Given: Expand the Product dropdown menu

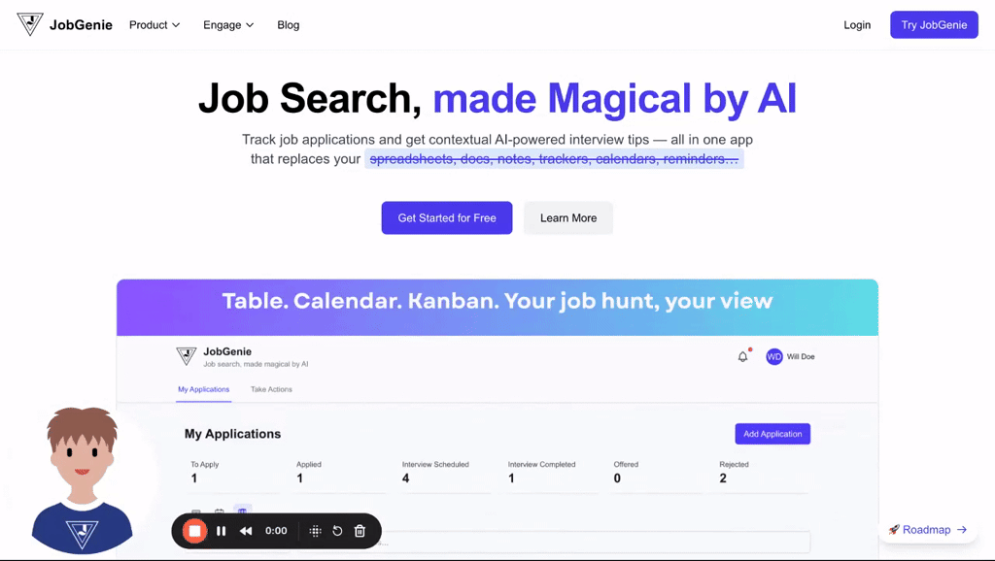Looking at the screenshot, I should 154,24.
